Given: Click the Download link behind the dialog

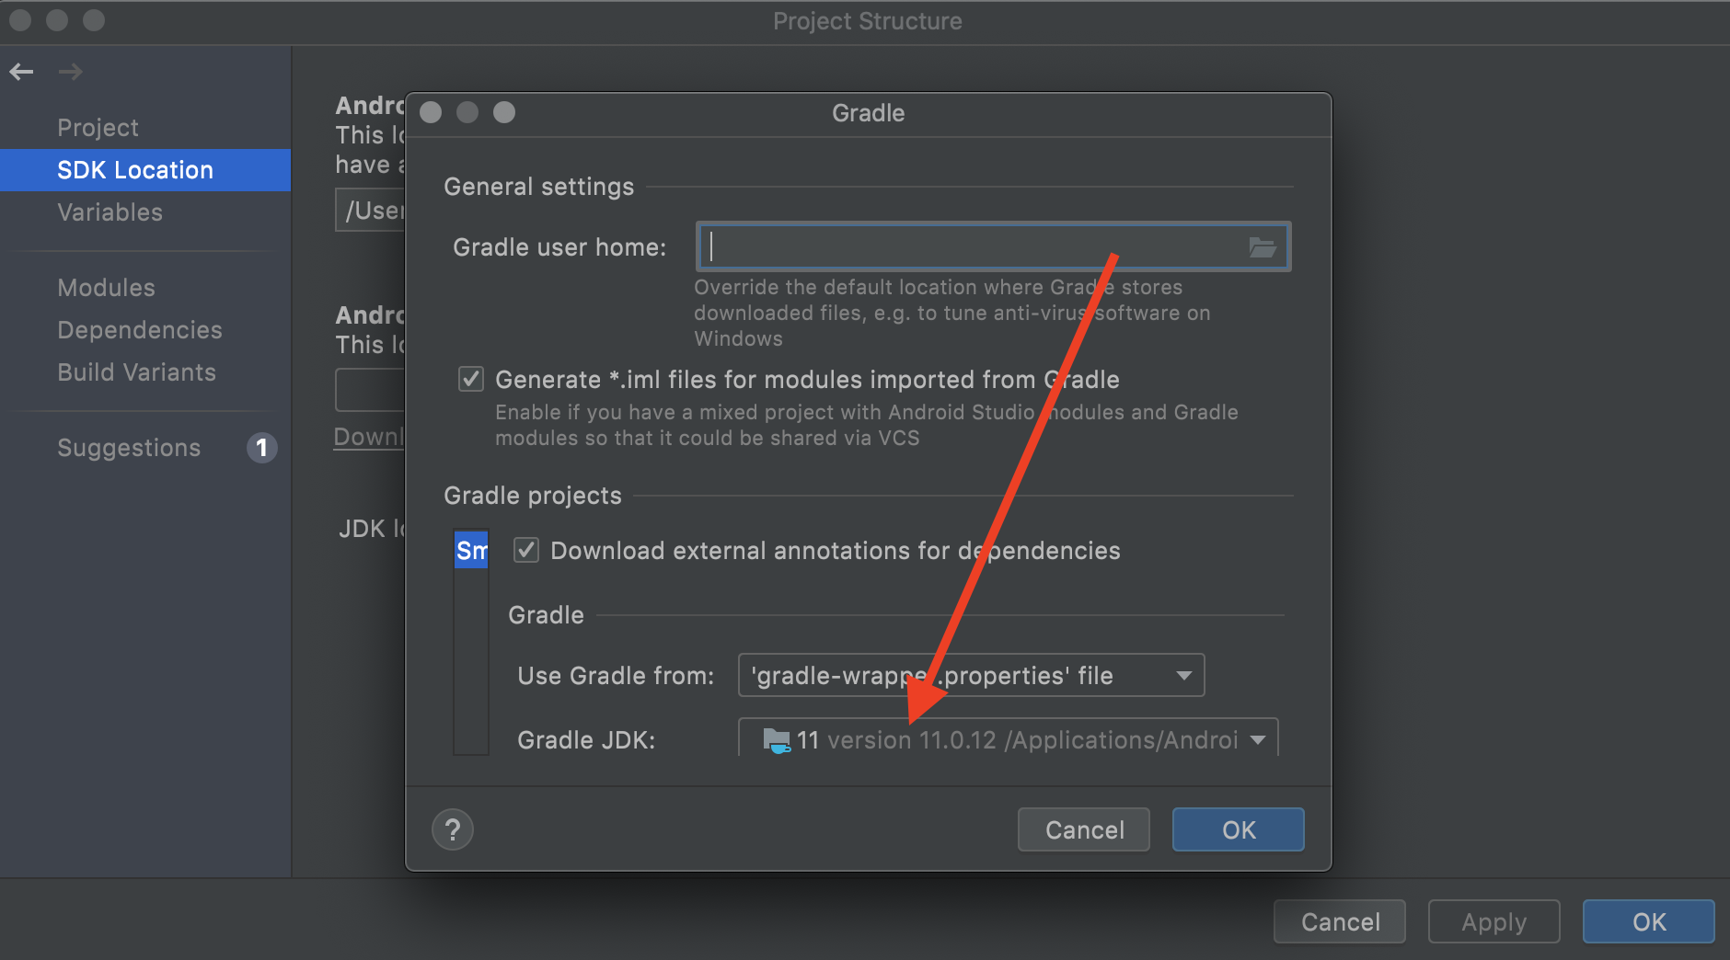Looking at the screenshot, I should [x=369, y=437].
